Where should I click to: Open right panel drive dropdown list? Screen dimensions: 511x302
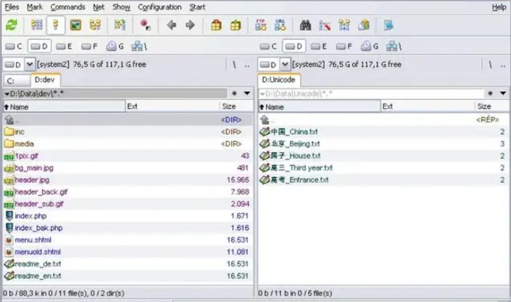(x=285, y=65)
